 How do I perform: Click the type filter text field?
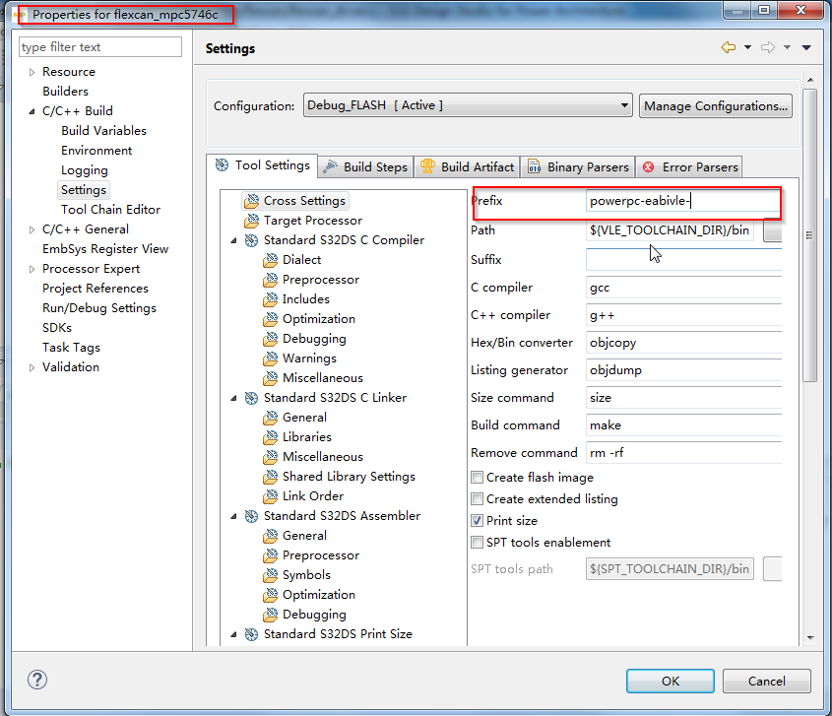[100, 47]
